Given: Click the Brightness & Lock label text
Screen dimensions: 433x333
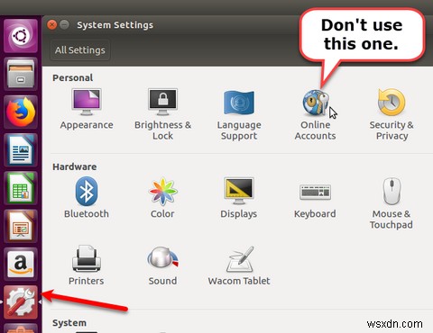Looking at the screenshot, I should (x=162, y=130).
